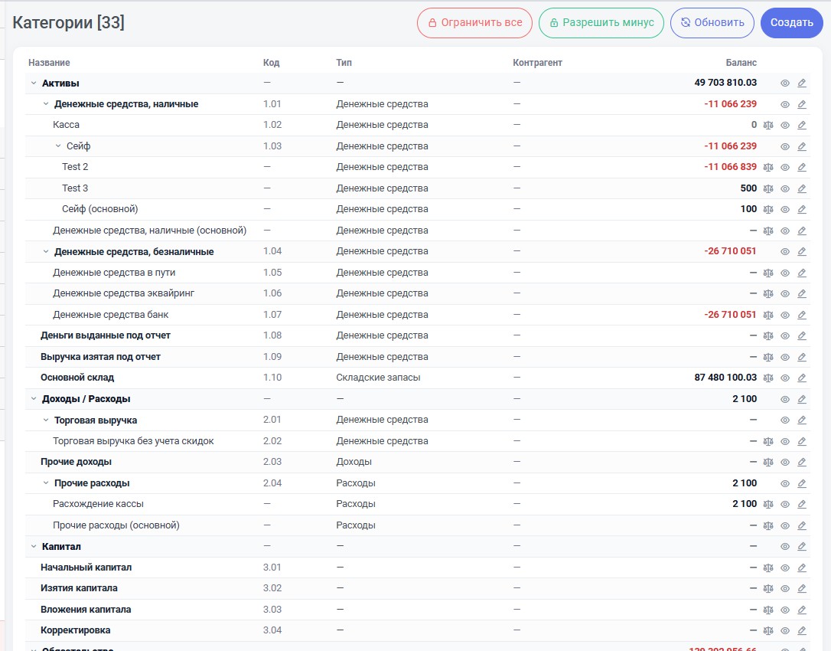The height and width of the screenshot is (651, 831).
Task: Collapse the Доходы / Расходы category
Action: coord(34,399)
